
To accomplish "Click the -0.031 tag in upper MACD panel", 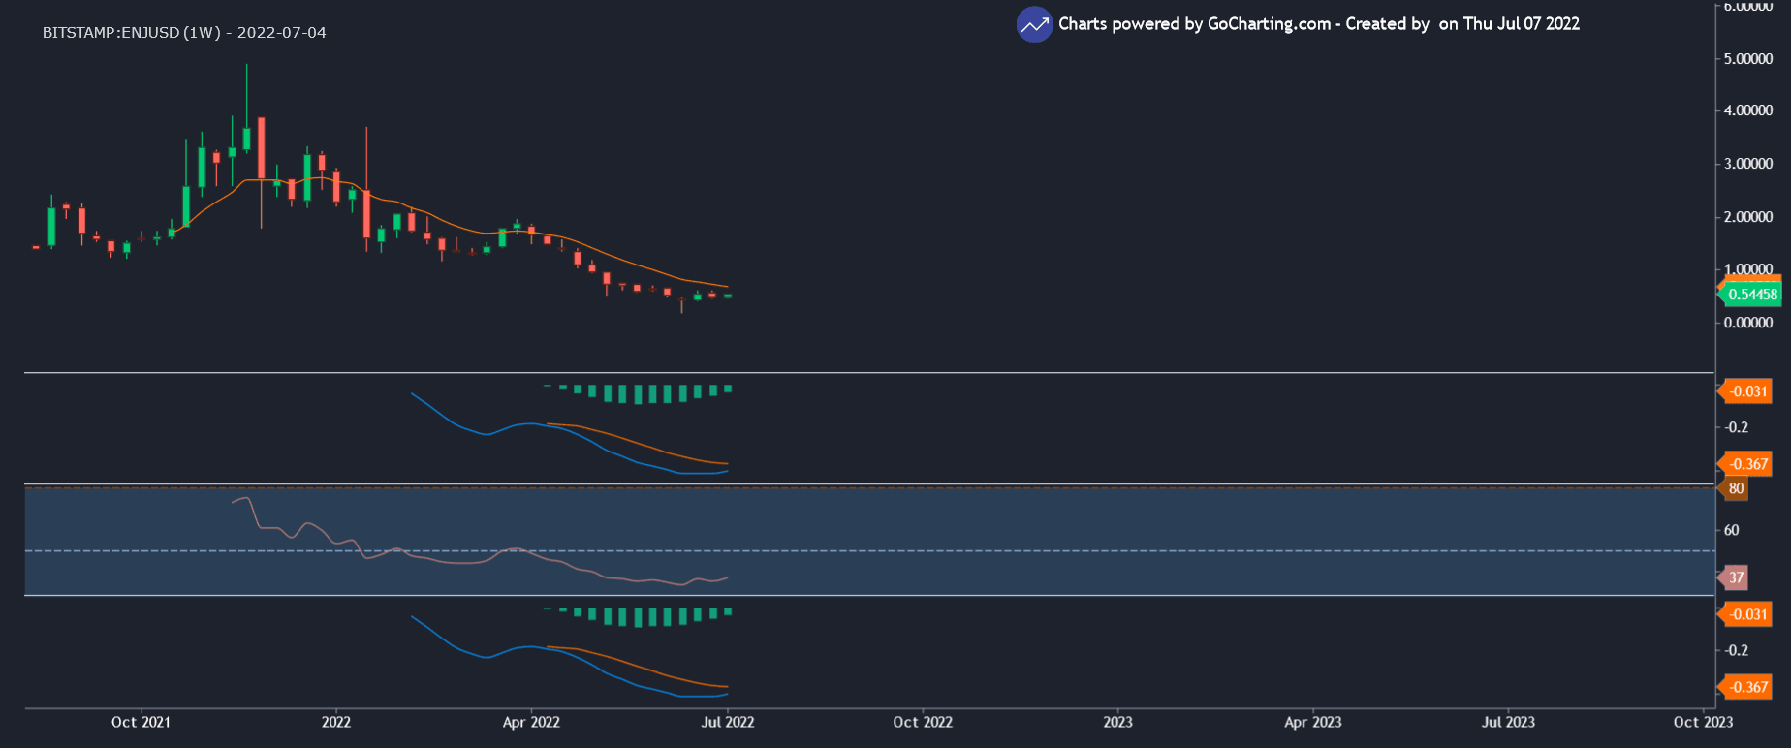I will pyautogui.click(x=1748, y=391).
